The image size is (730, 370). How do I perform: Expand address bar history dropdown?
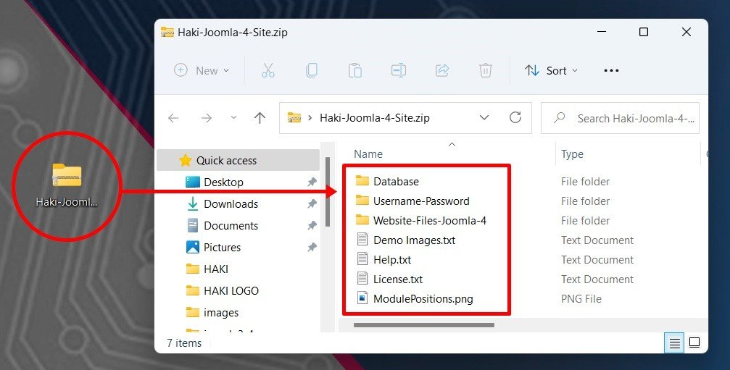(484, 117)
